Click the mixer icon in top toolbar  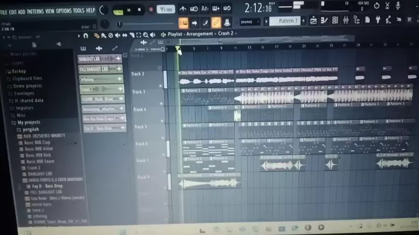(346, 20)
